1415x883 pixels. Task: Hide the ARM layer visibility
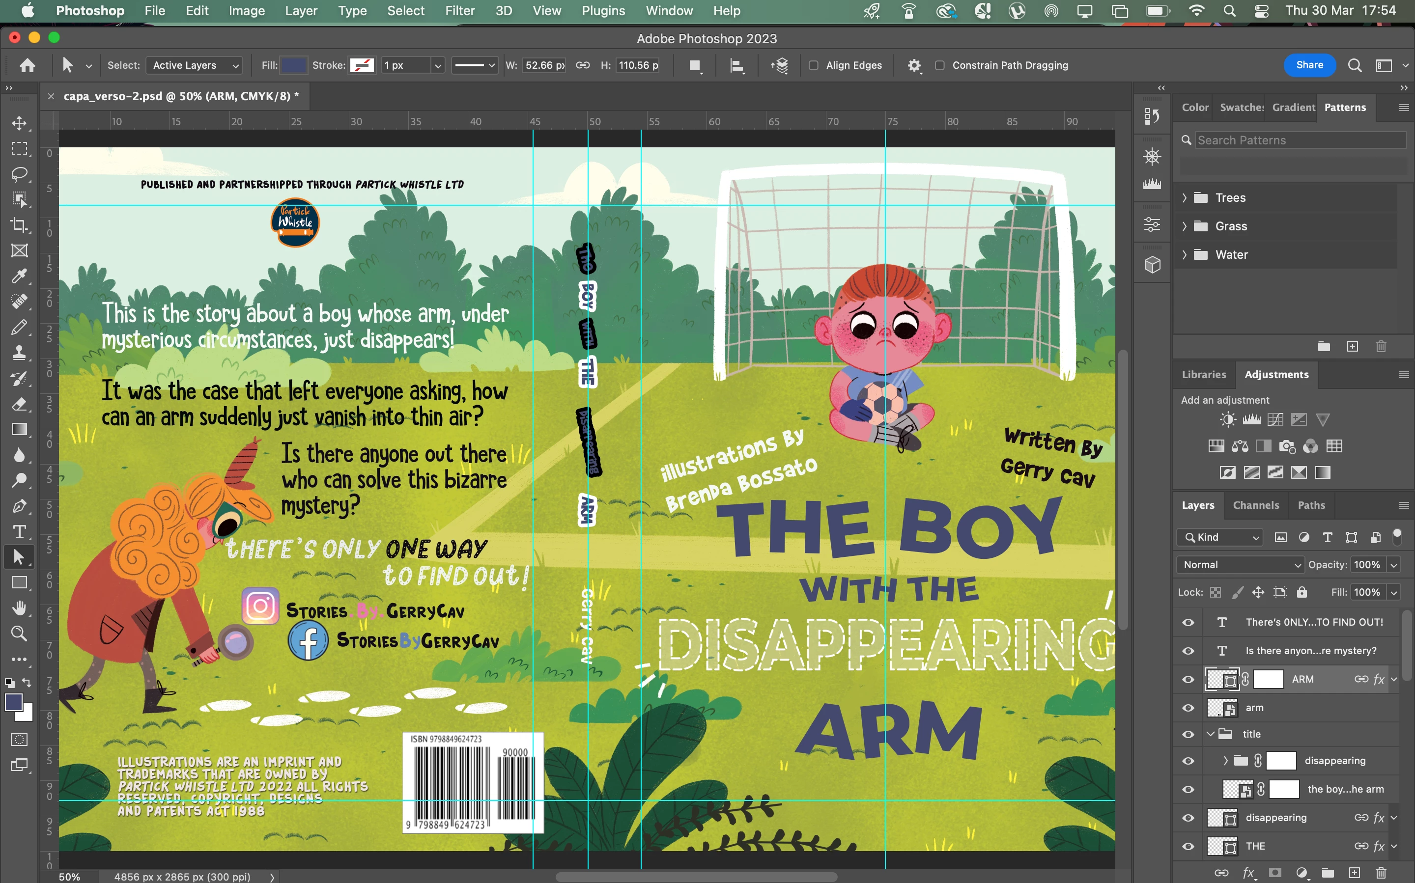[x=1188, y=679]
